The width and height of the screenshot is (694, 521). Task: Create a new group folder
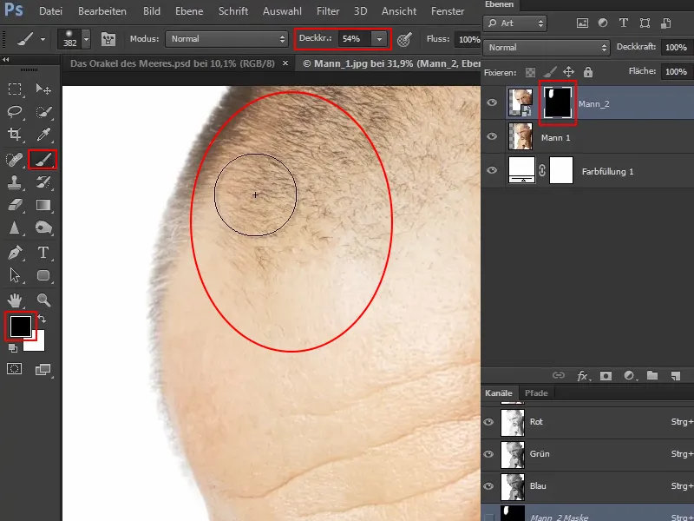[x=652, y=376]
